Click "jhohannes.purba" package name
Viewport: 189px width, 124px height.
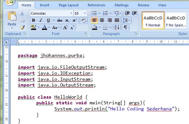point(61,56)
